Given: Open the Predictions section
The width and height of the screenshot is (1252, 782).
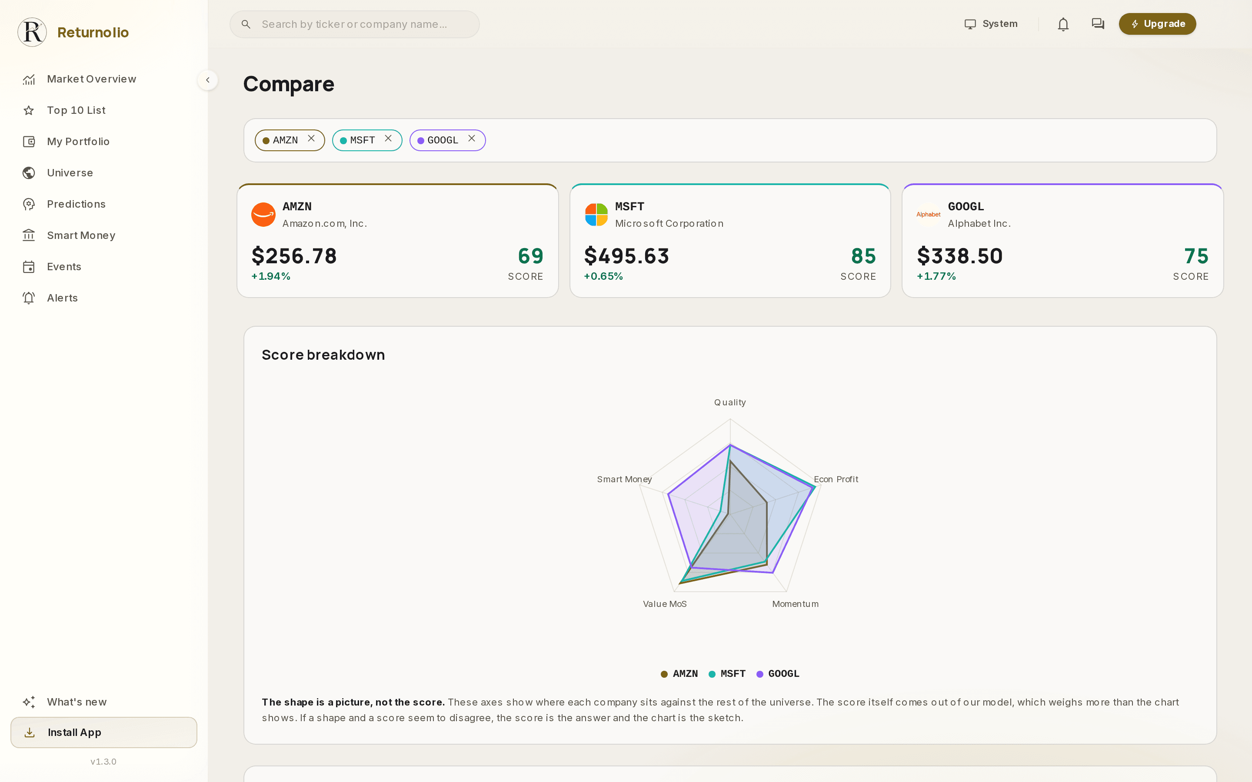Looking at the screenshot, I should tap(103, 204).
